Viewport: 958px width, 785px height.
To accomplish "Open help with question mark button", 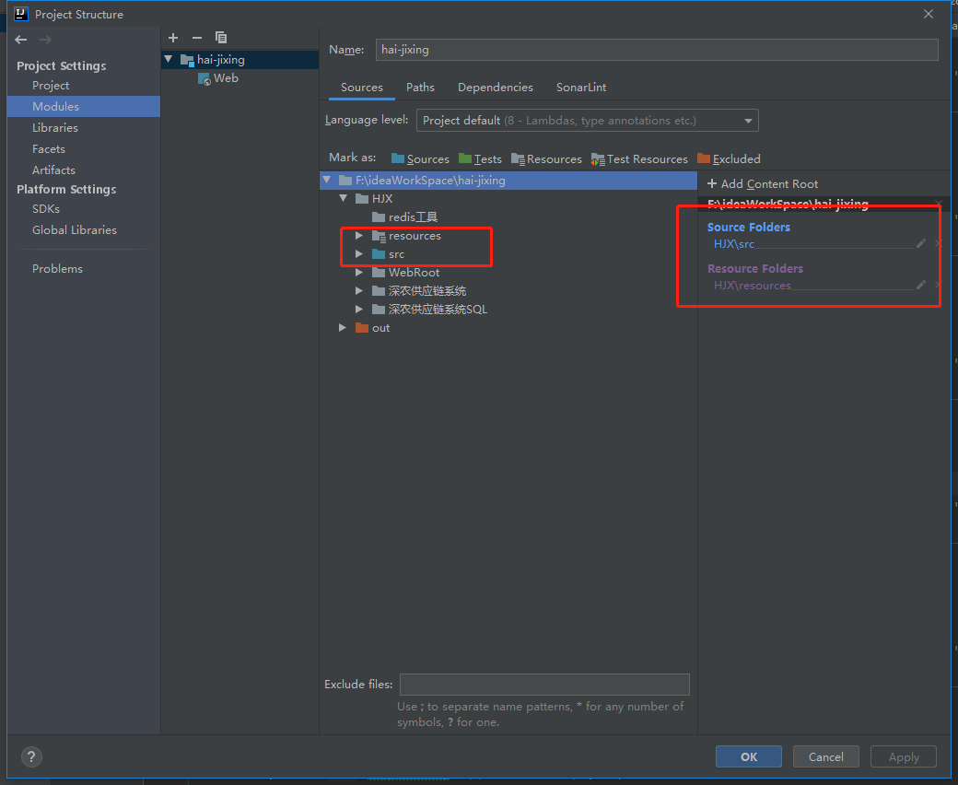I will (x=31, y=757).
